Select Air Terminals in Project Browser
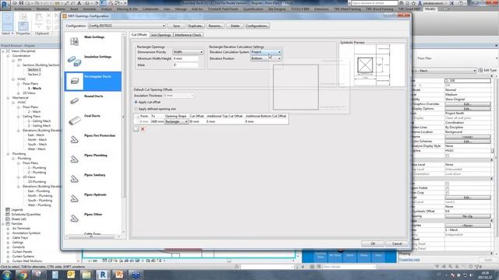499x280 pixels. pyautogui.click(x=21, y=228)
